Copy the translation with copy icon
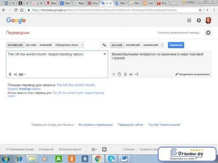This screenshot has height=163, width=218. 120,74
